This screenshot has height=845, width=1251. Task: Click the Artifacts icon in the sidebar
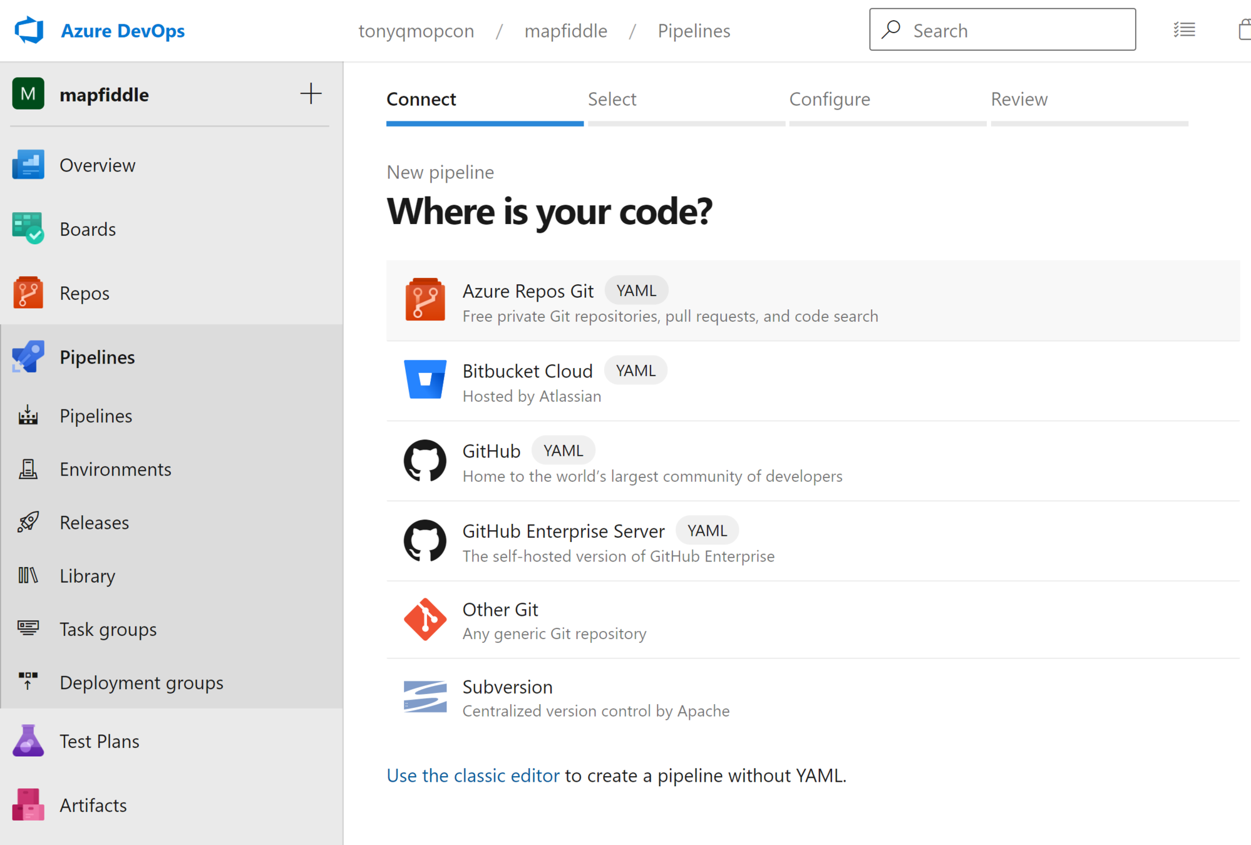(x=28, y=804)
